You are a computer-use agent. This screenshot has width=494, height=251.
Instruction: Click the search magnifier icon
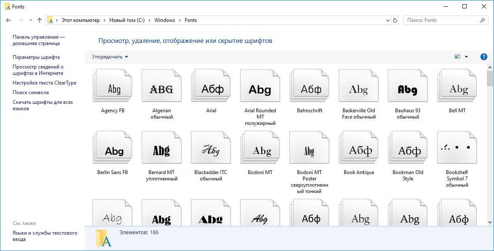[482, 20]
